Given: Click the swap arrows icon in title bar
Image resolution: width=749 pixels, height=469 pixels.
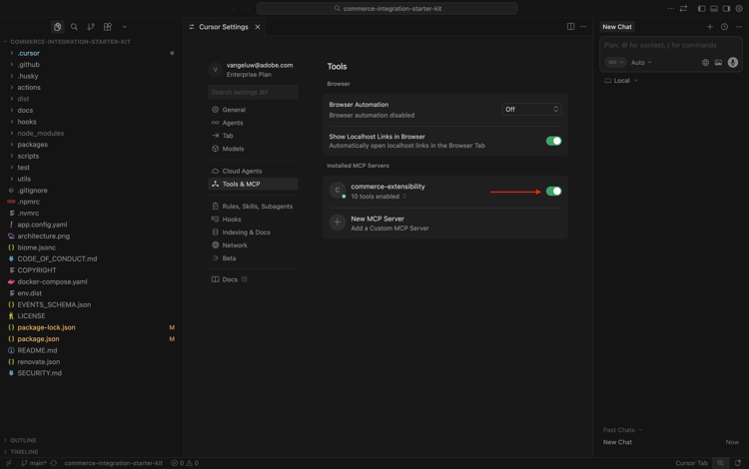Looking at the screenshot, I should pos(683,9).
